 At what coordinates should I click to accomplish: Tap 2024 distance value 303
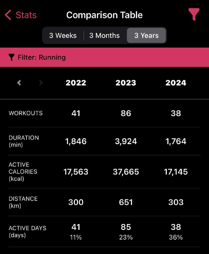pyautogui.click(x=176, y=202)
